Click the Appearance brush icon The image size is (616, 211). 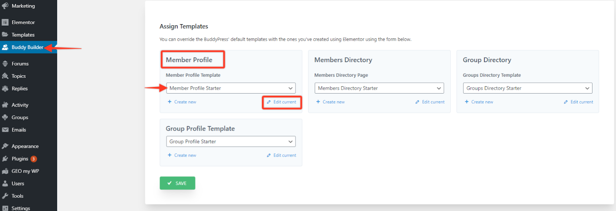pos(5,146)
